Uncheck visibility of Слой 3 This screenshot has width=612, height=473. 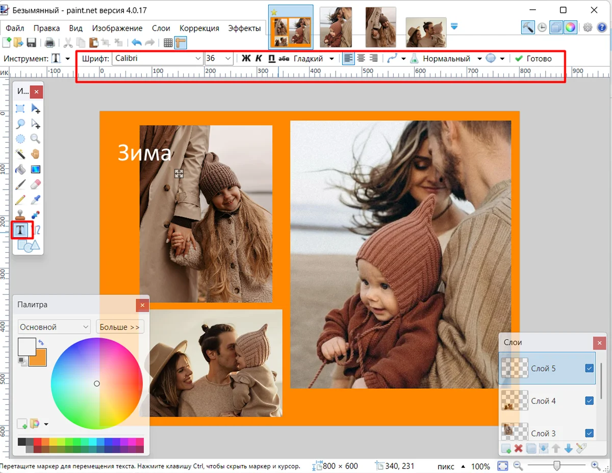(590, 433)
